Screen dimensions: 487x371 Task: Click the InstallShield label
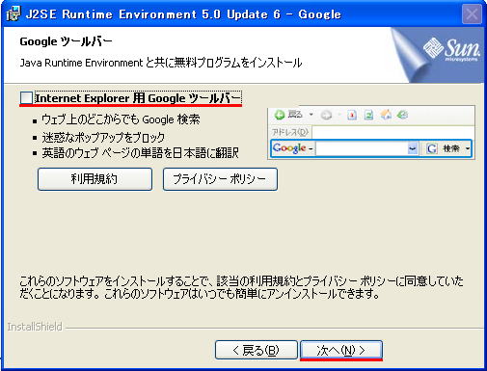tap(35, 327)
